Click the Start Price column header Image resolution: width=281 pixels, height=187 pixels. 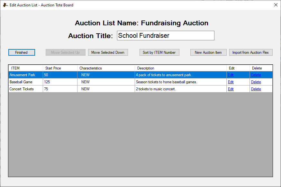[x=60, y=68]
